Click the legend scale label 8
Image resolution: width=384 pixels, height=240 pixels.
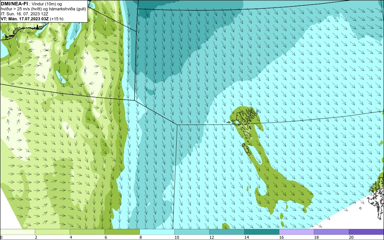coord(141,237)
